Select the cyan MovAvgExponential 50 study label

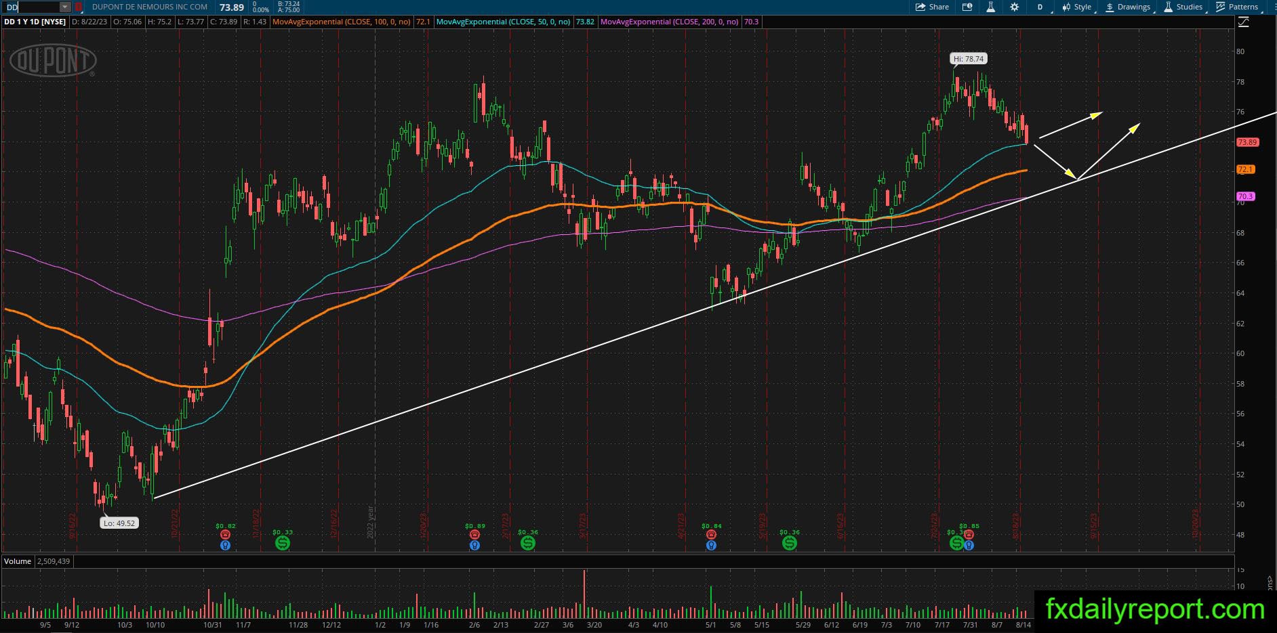(x=503, y=22)
